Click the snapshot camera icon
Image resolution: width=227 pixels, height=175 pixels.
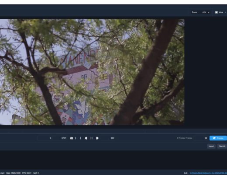point(72,138)
